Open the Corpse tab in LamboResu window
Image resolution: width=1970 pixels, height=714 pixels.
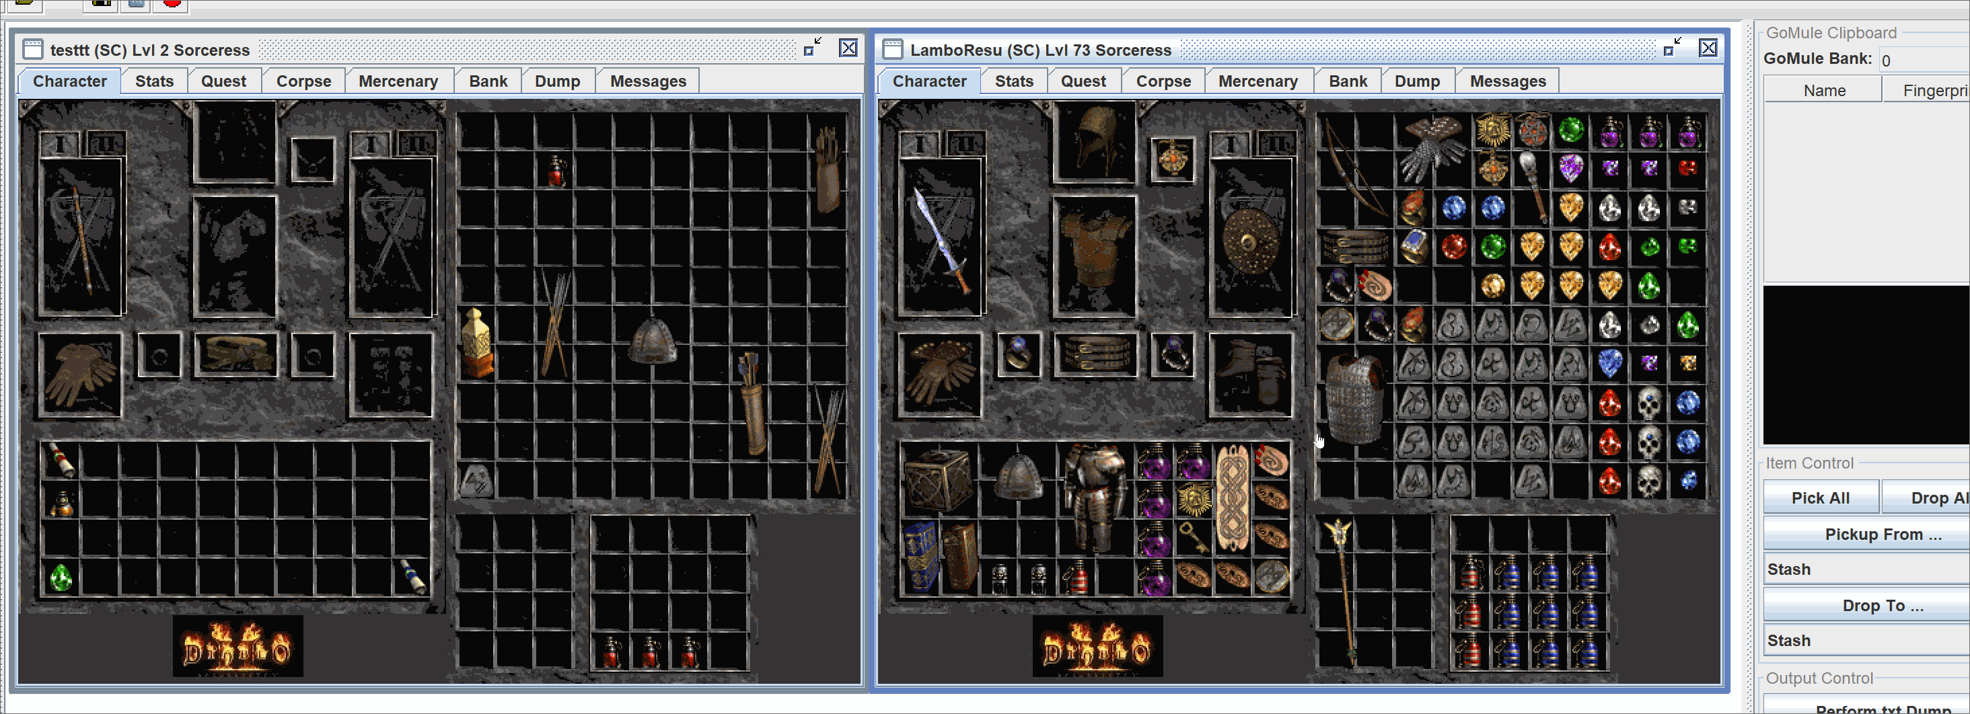click(1163, 81)
